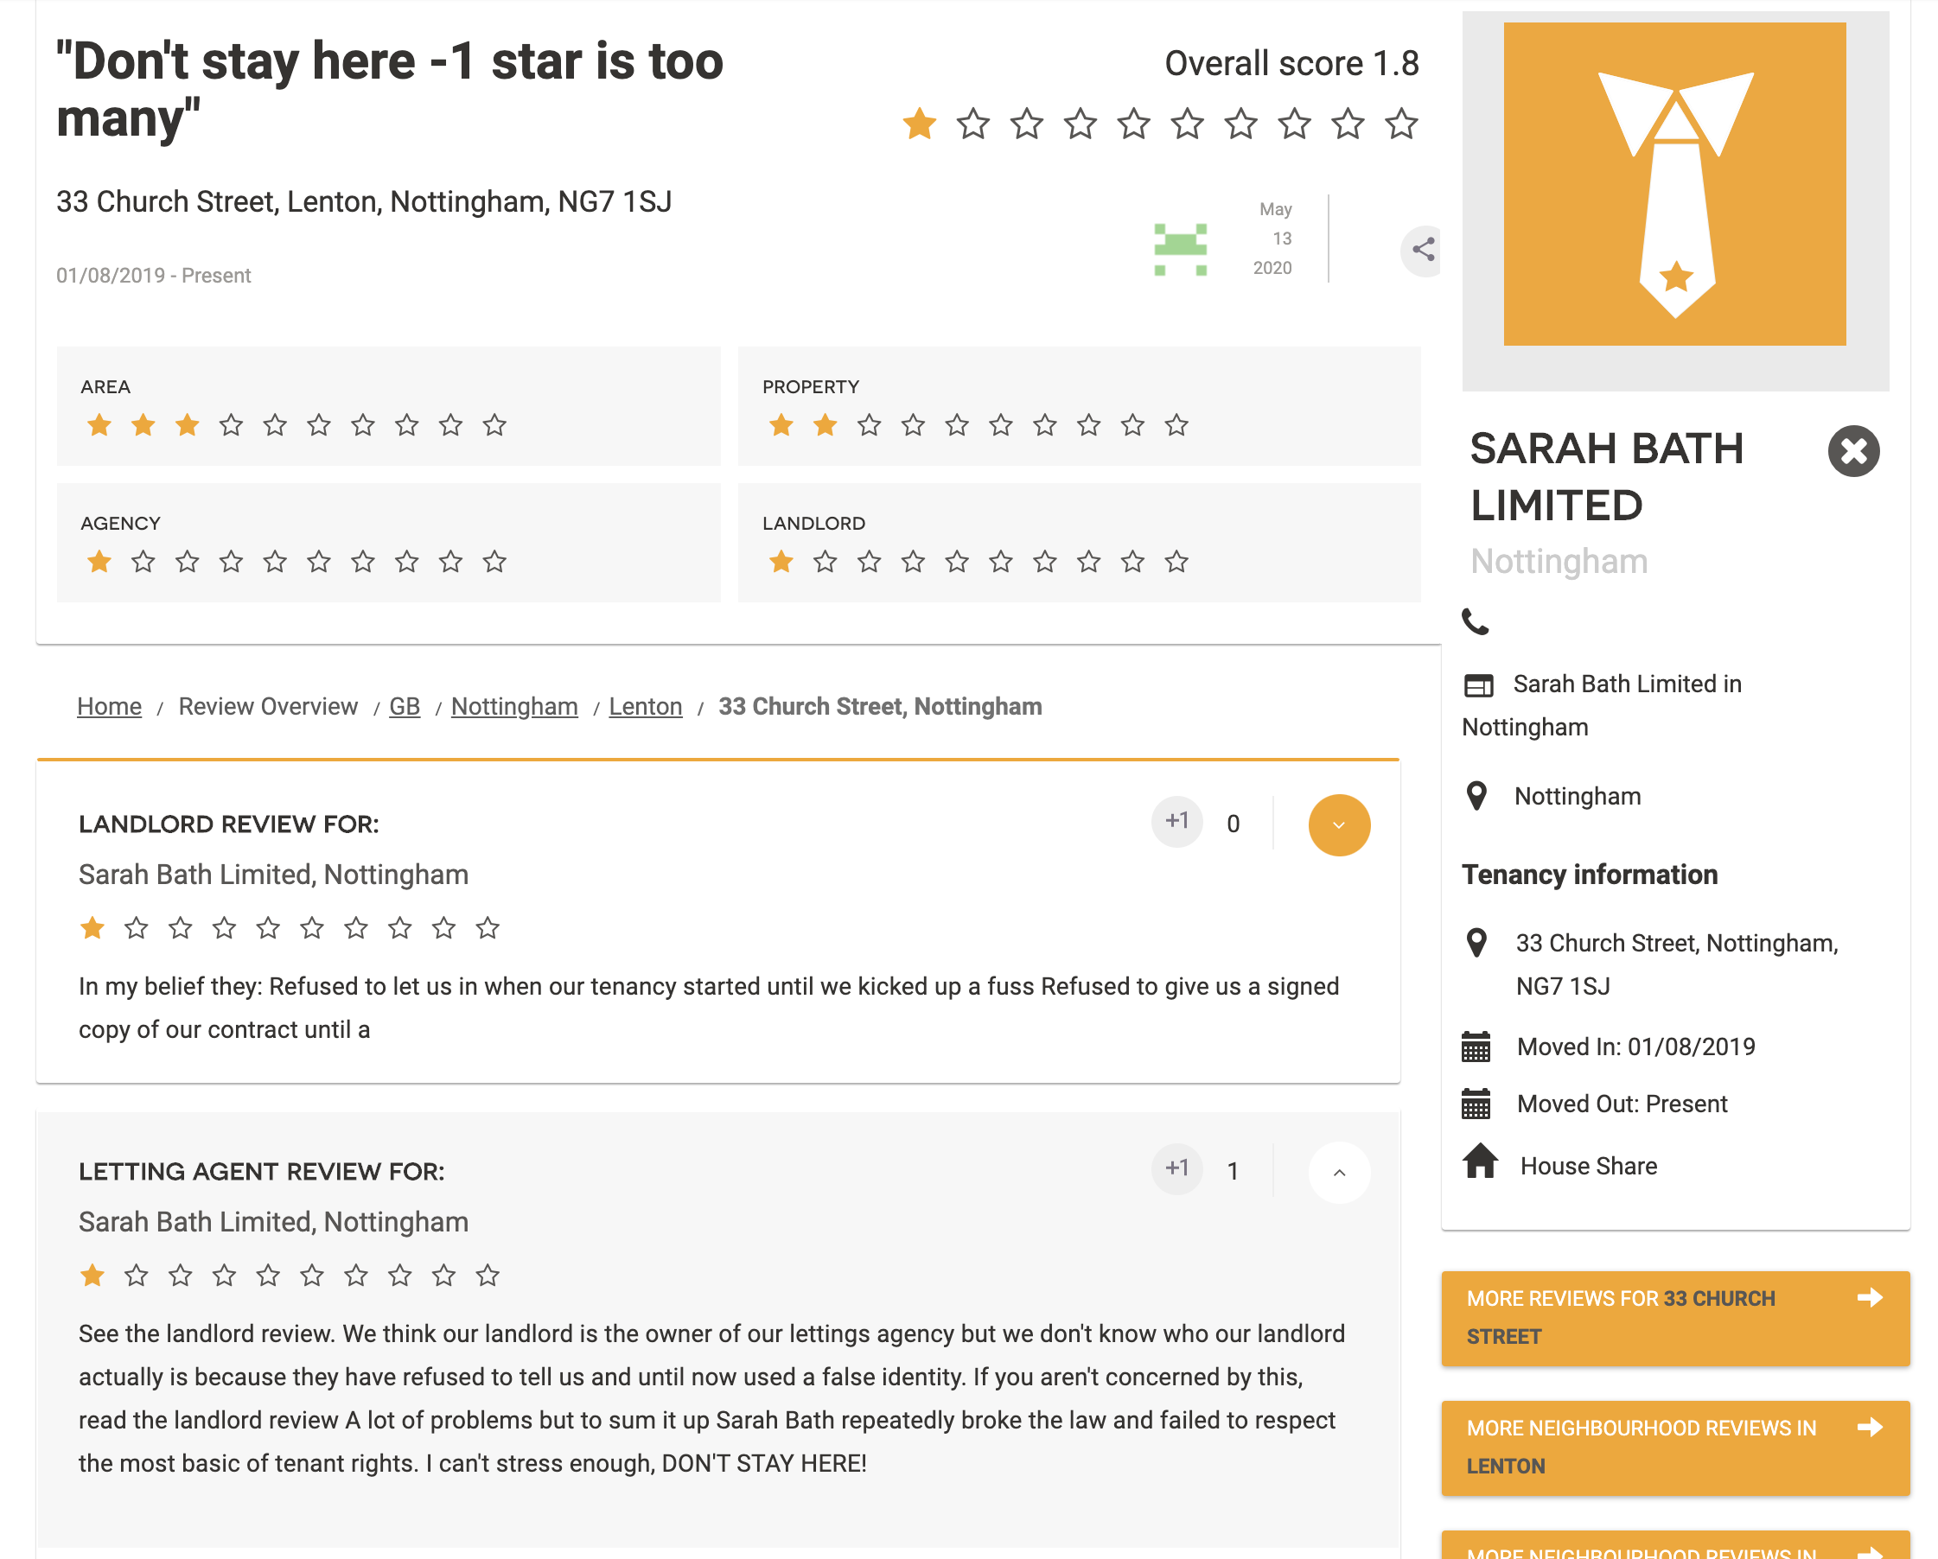Open the Lenton breadcrumb link
This screenshot has width=1938, height=1559.
(x=646, y=707)
